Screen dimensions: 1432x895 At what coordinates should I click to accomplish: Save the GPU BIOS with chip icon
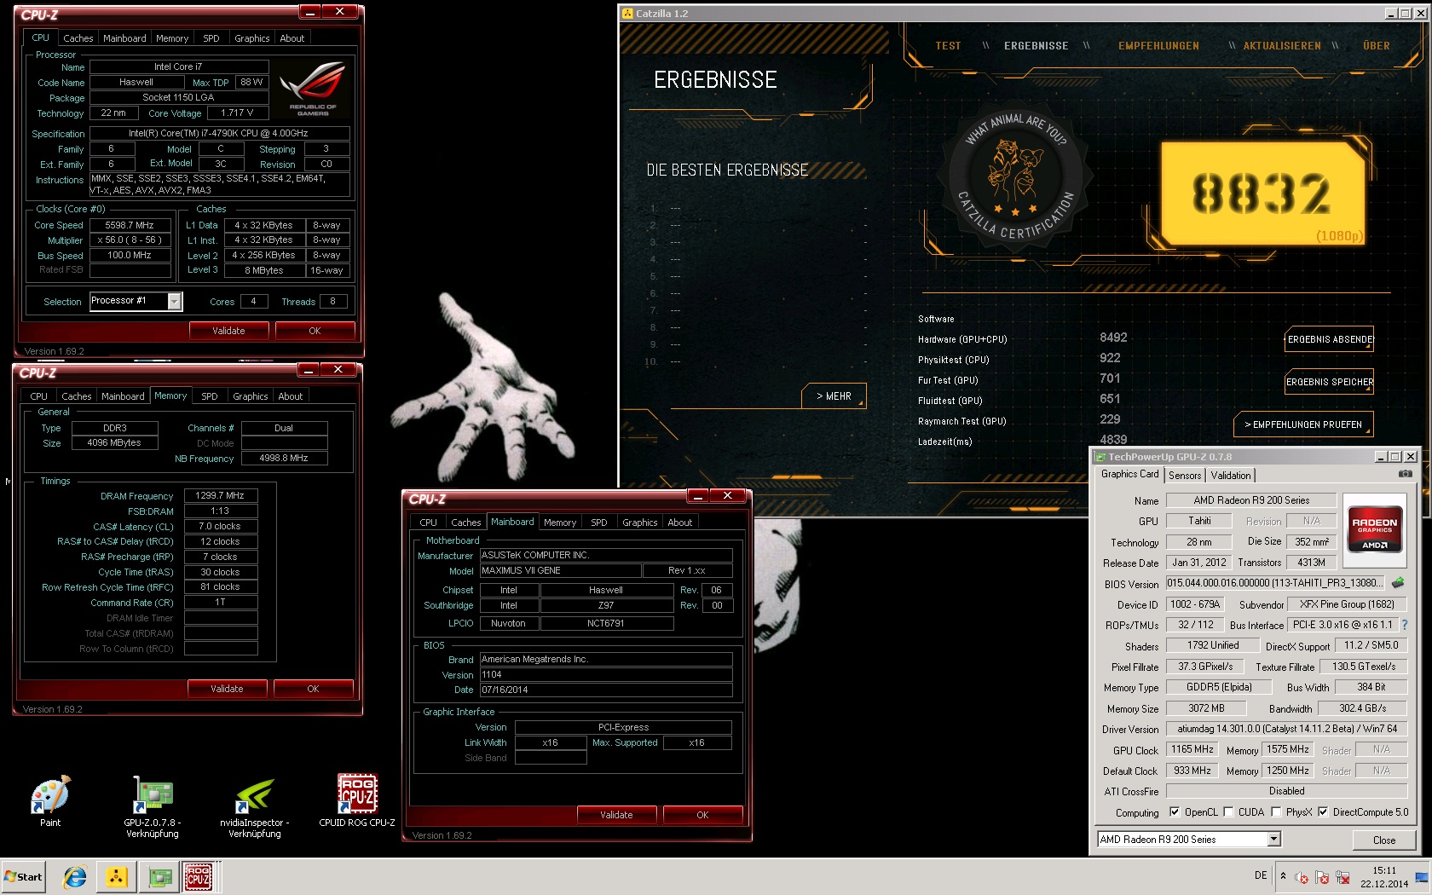pos(1398,583)
